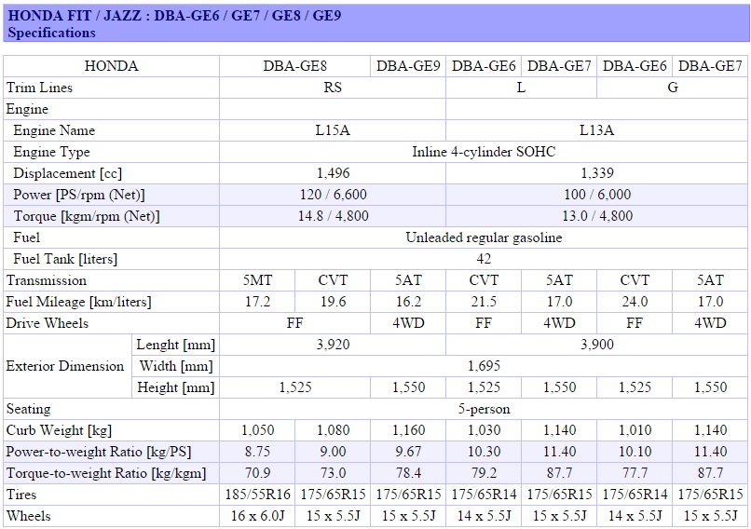Select the 'Fuel Tank [liters]' label
Image resolution: width=751 pixels, height=529 pixels.
coord(65,259)
